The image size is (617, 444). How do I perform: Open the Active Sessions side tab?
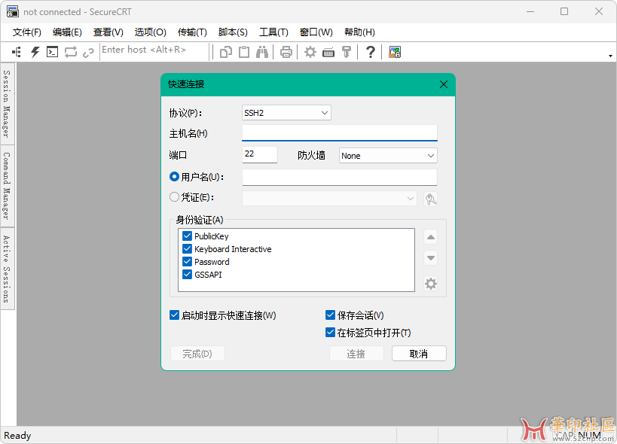7,269
